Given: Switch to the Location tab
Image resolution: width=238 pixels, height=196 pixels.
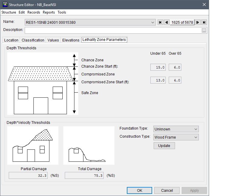Looking at the screenshot, I should (x=11, y=40).
